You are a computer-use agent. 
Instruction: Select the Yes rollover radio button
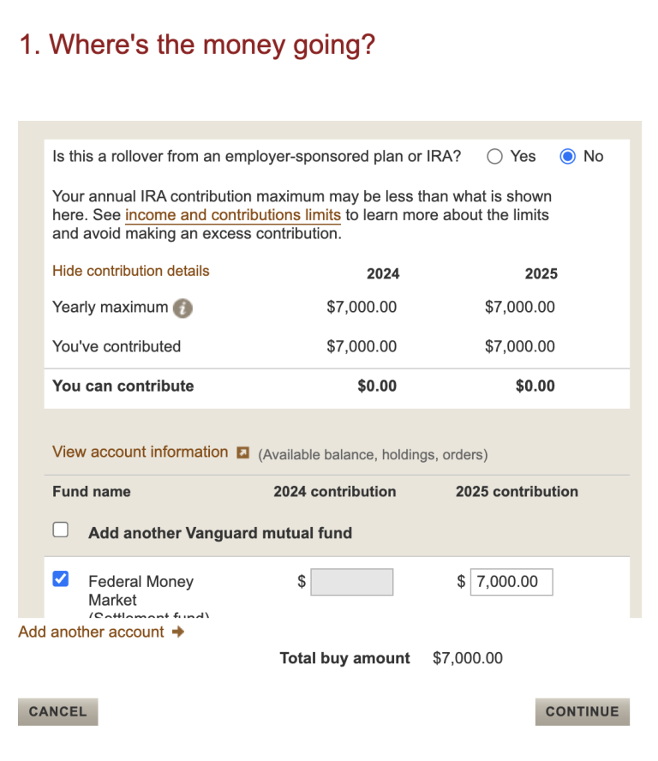point(494,156)
